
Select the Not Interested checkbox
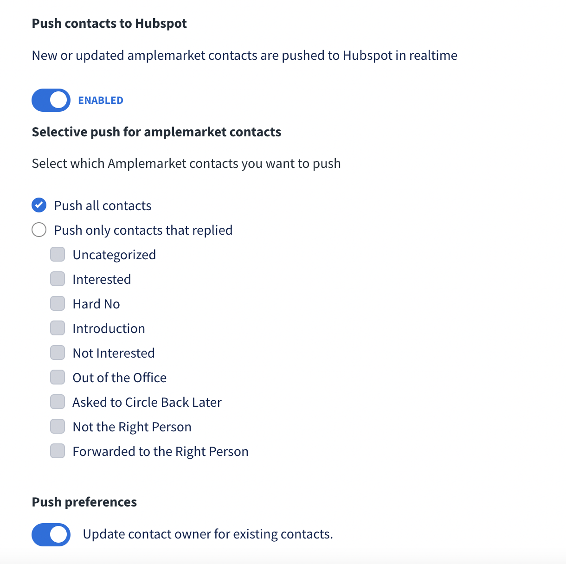click(58, 352)
